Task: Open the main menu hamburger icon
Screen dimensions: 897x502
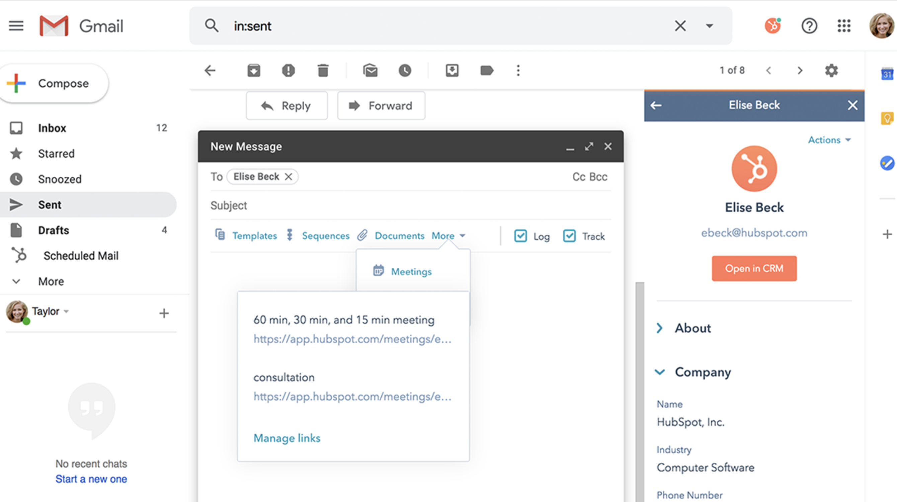Action: click(16, 26)
